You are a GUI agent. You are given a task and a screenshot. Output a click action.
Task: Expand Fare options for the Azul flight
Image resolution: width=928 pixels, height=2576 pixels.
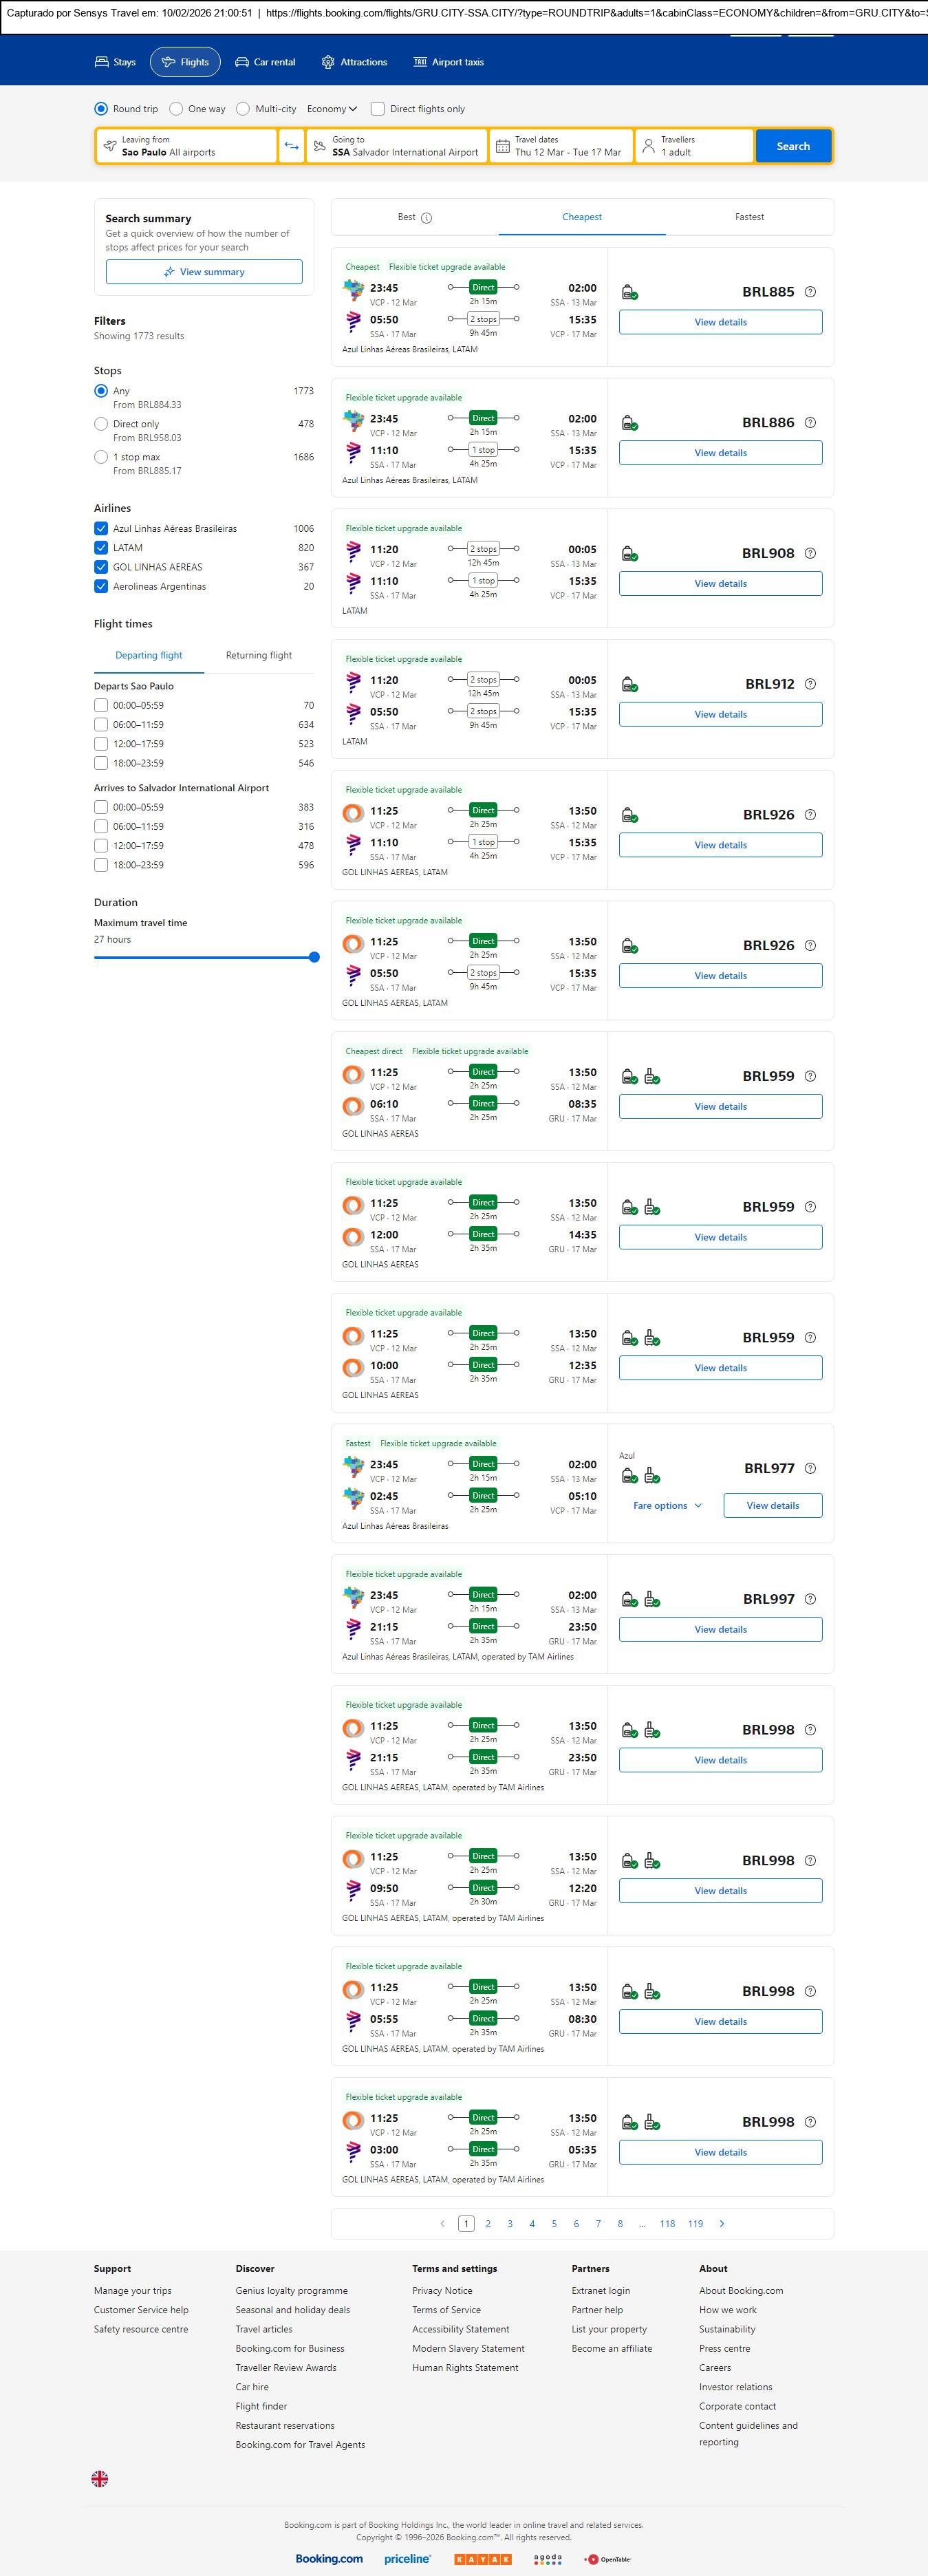pos(667,1505)
